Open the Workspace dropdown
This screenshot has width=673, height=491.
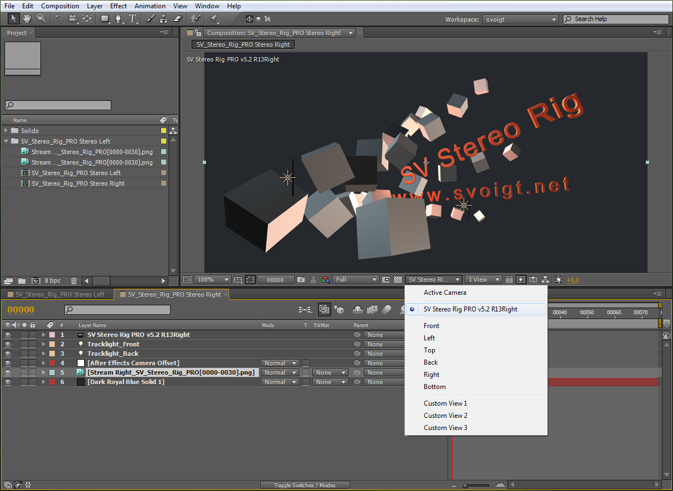[520, 19]
